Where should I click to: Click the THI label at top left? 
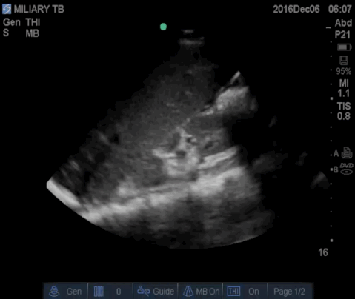33,22
